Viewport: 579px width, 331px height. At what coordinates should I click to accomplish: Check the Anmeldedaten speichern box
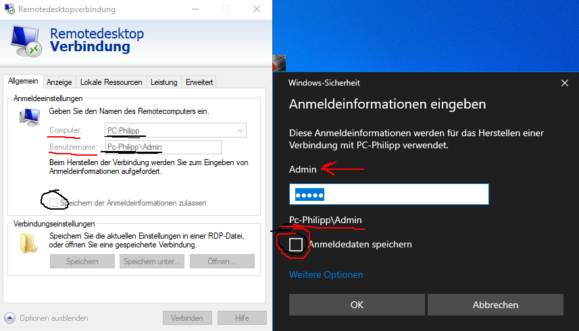pyautogui.click(x=296, y=245)
